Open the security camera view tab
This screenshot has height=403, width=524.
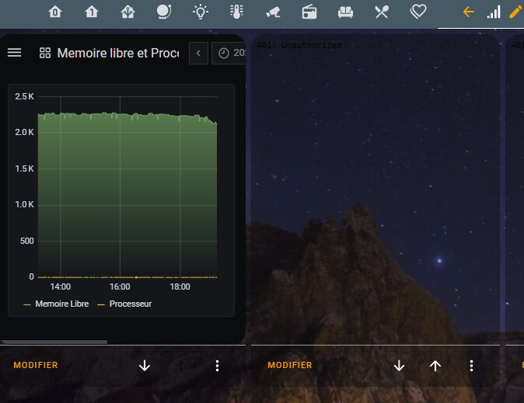click(x=273, y=12)
